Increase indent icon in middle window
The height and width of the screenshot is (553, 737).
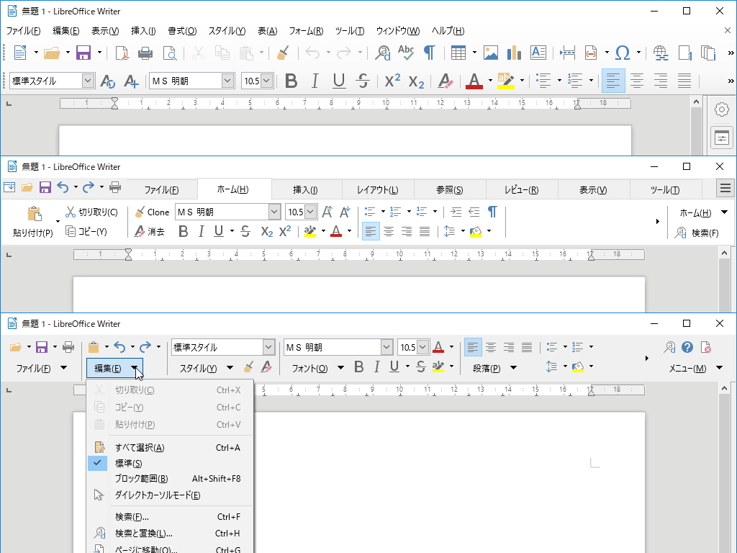tap(456, 212)
